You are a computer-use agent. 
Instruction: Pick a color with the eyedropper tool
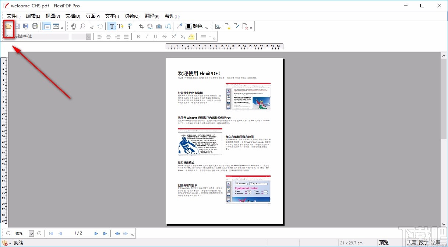179,26
